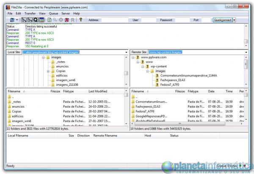This screenshot has height=174, width=254.
Task: Expand the Copias folder in local tree
Action: click(48, 71)
